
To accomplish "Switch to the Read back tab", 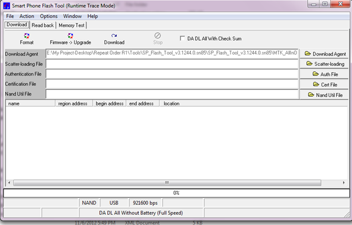I will tap(42, 25).
